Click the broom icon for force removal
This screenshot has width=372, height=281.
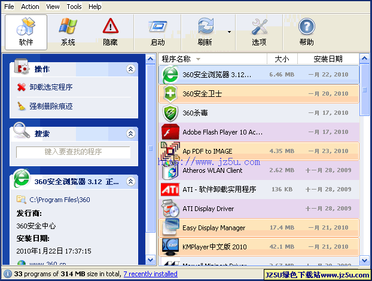click(x=22, y=106)
